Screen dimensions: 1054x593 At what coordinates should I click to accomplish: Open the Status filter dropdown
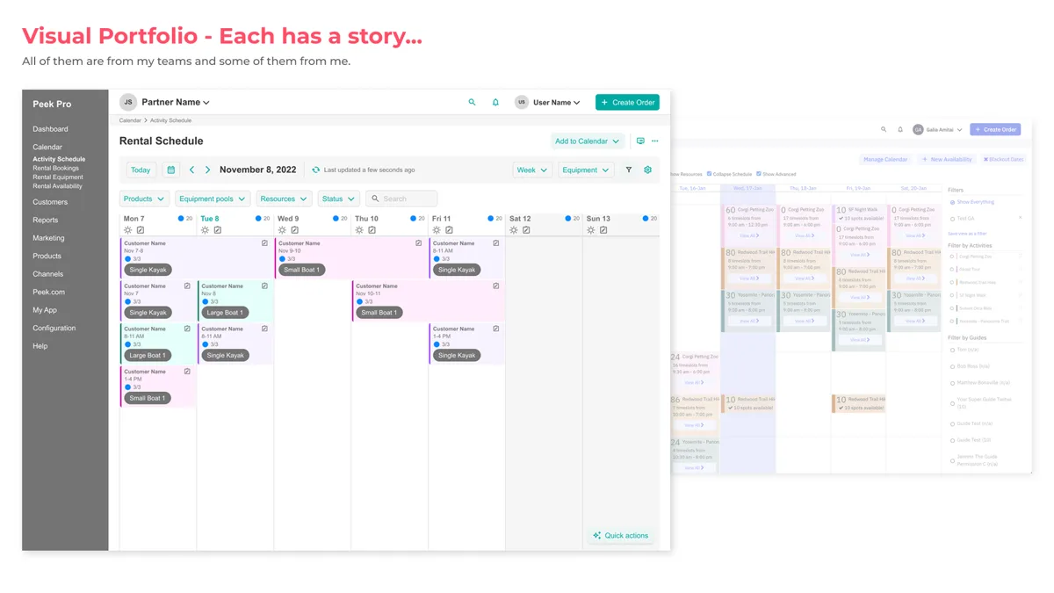tap(338, 199)
